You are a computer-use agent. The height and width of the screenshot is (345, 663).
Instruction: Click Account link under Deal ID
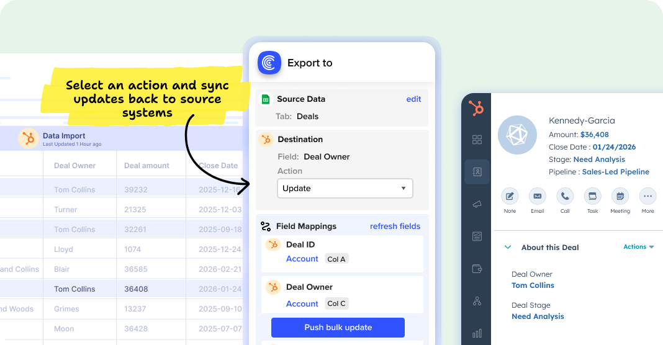click(x=302, y=259)
